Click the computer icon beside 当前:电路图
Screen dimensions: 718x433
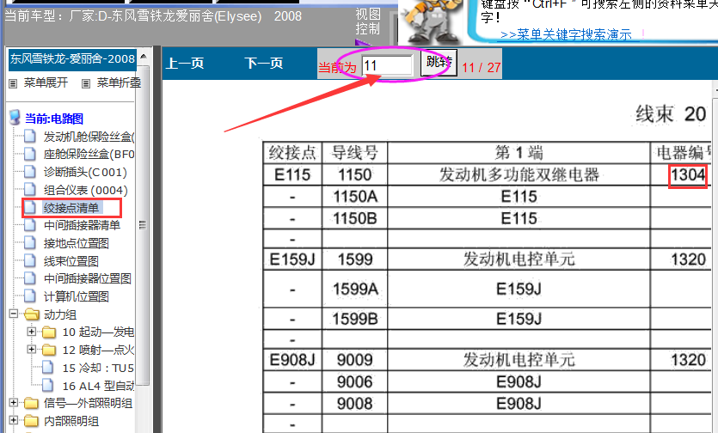(15, 118)
